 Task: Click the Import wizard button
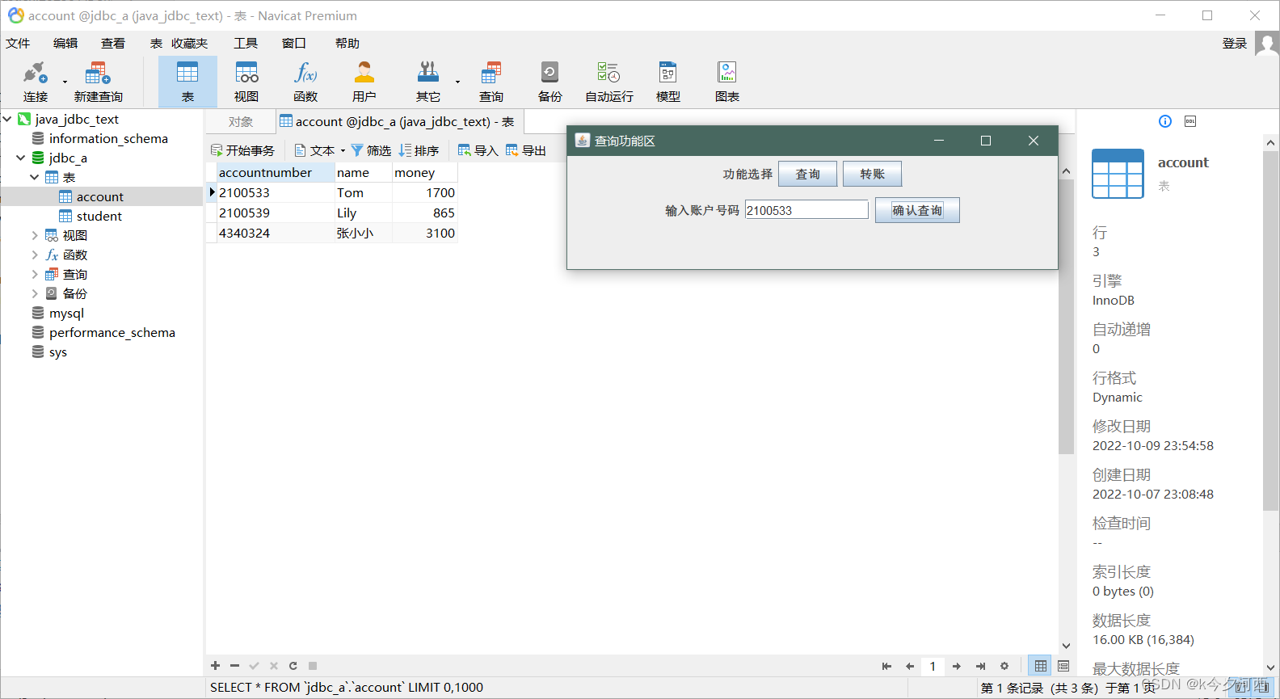click(478, 150)
